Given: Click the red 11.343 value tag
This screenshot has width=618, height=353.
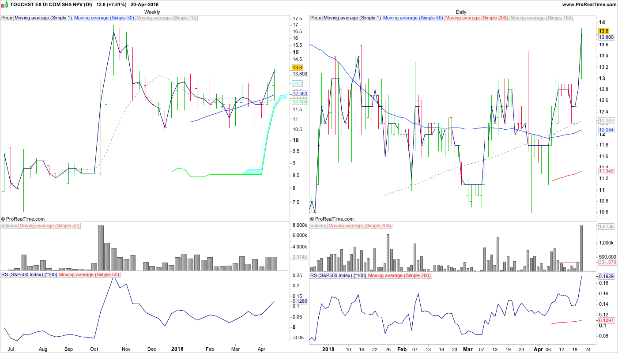Looking at the screenshot, I should (606, 171).
